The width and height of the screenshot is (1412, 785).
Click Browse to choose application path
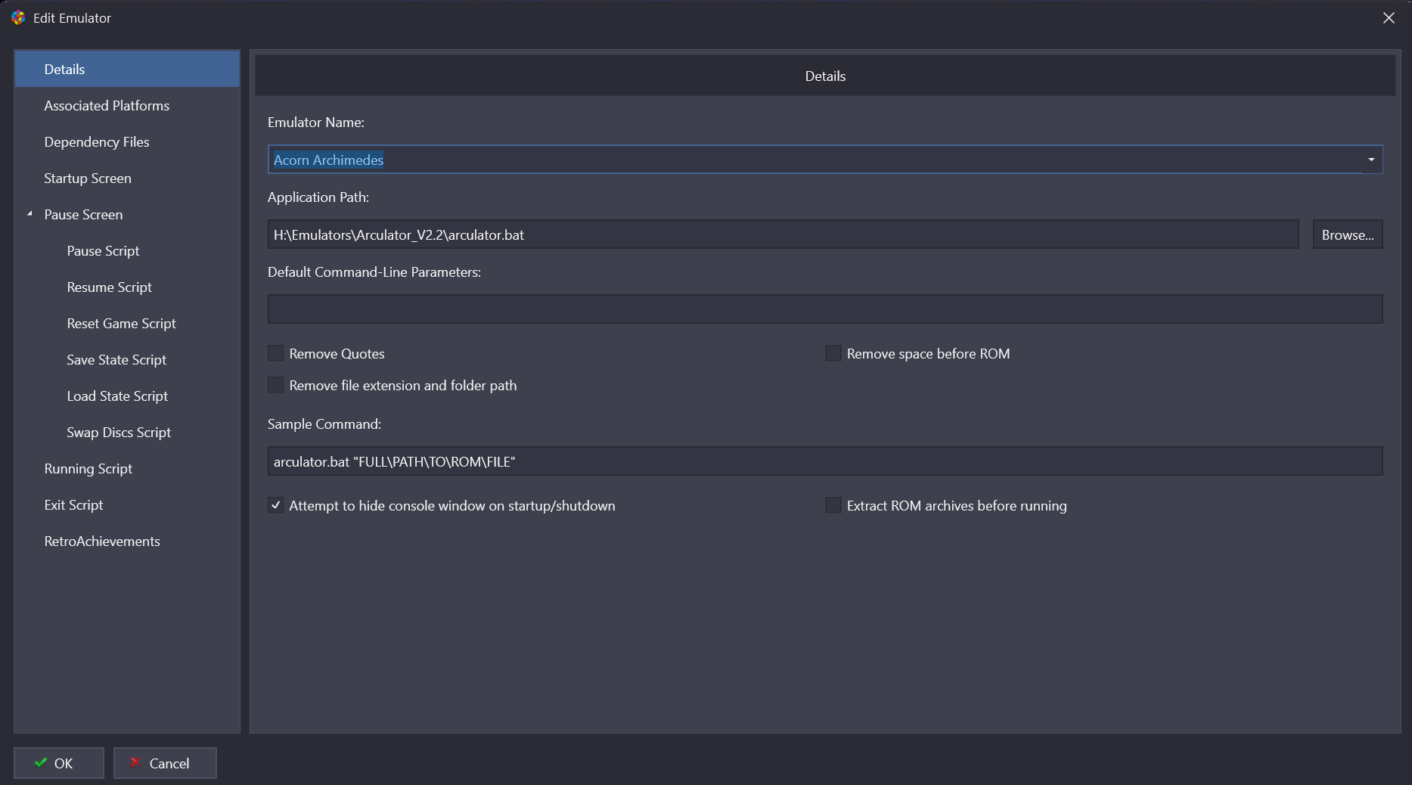tap(1347, 234)
